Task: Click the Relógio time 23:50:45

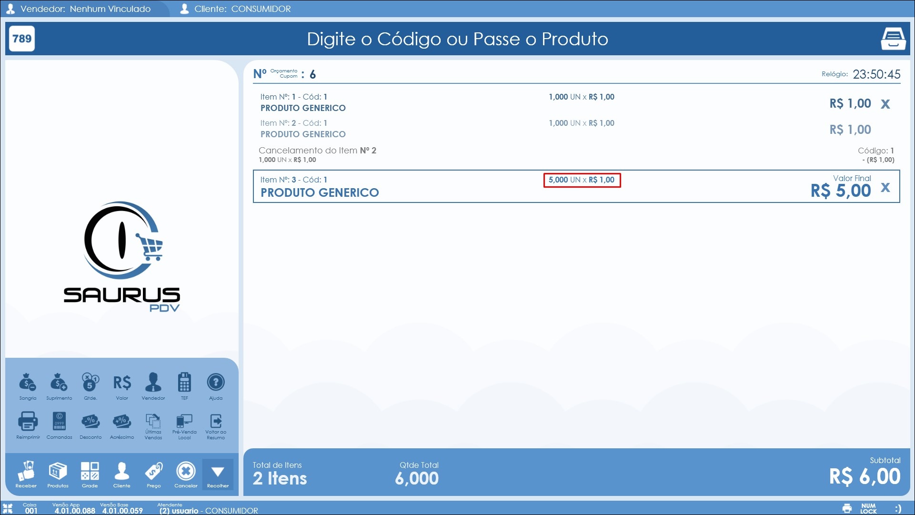Action: click(876, 74)
